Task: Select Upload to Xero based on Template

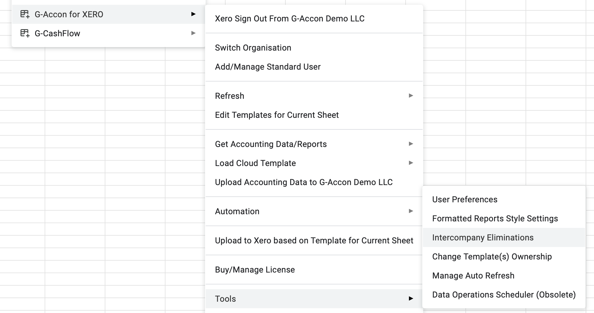Action: point(314,240)
